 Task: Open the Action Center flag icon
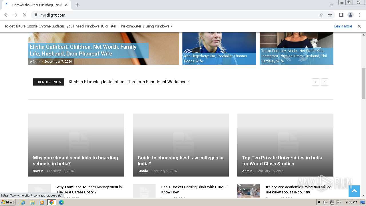[x=338, y=202]
